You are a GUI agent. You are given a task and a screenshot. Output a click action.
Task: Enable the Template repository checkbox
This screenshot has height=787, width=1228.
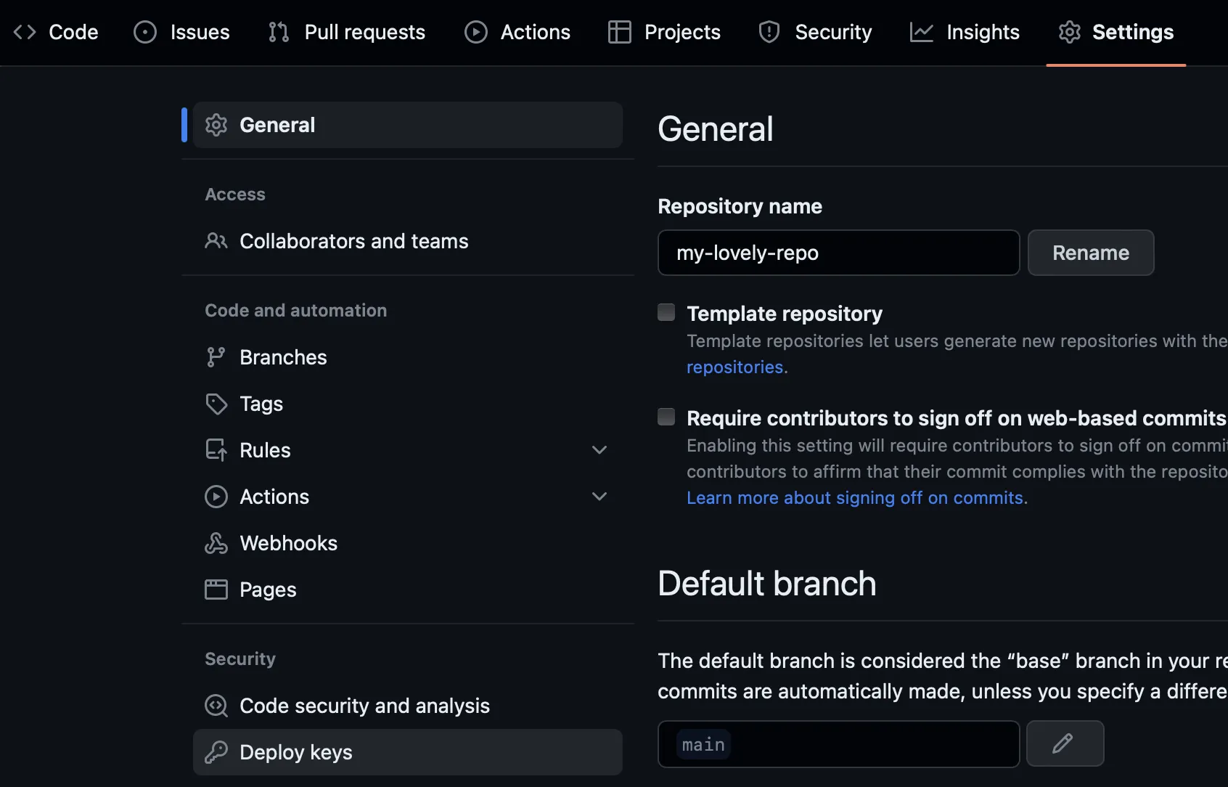tap(666, 312)
